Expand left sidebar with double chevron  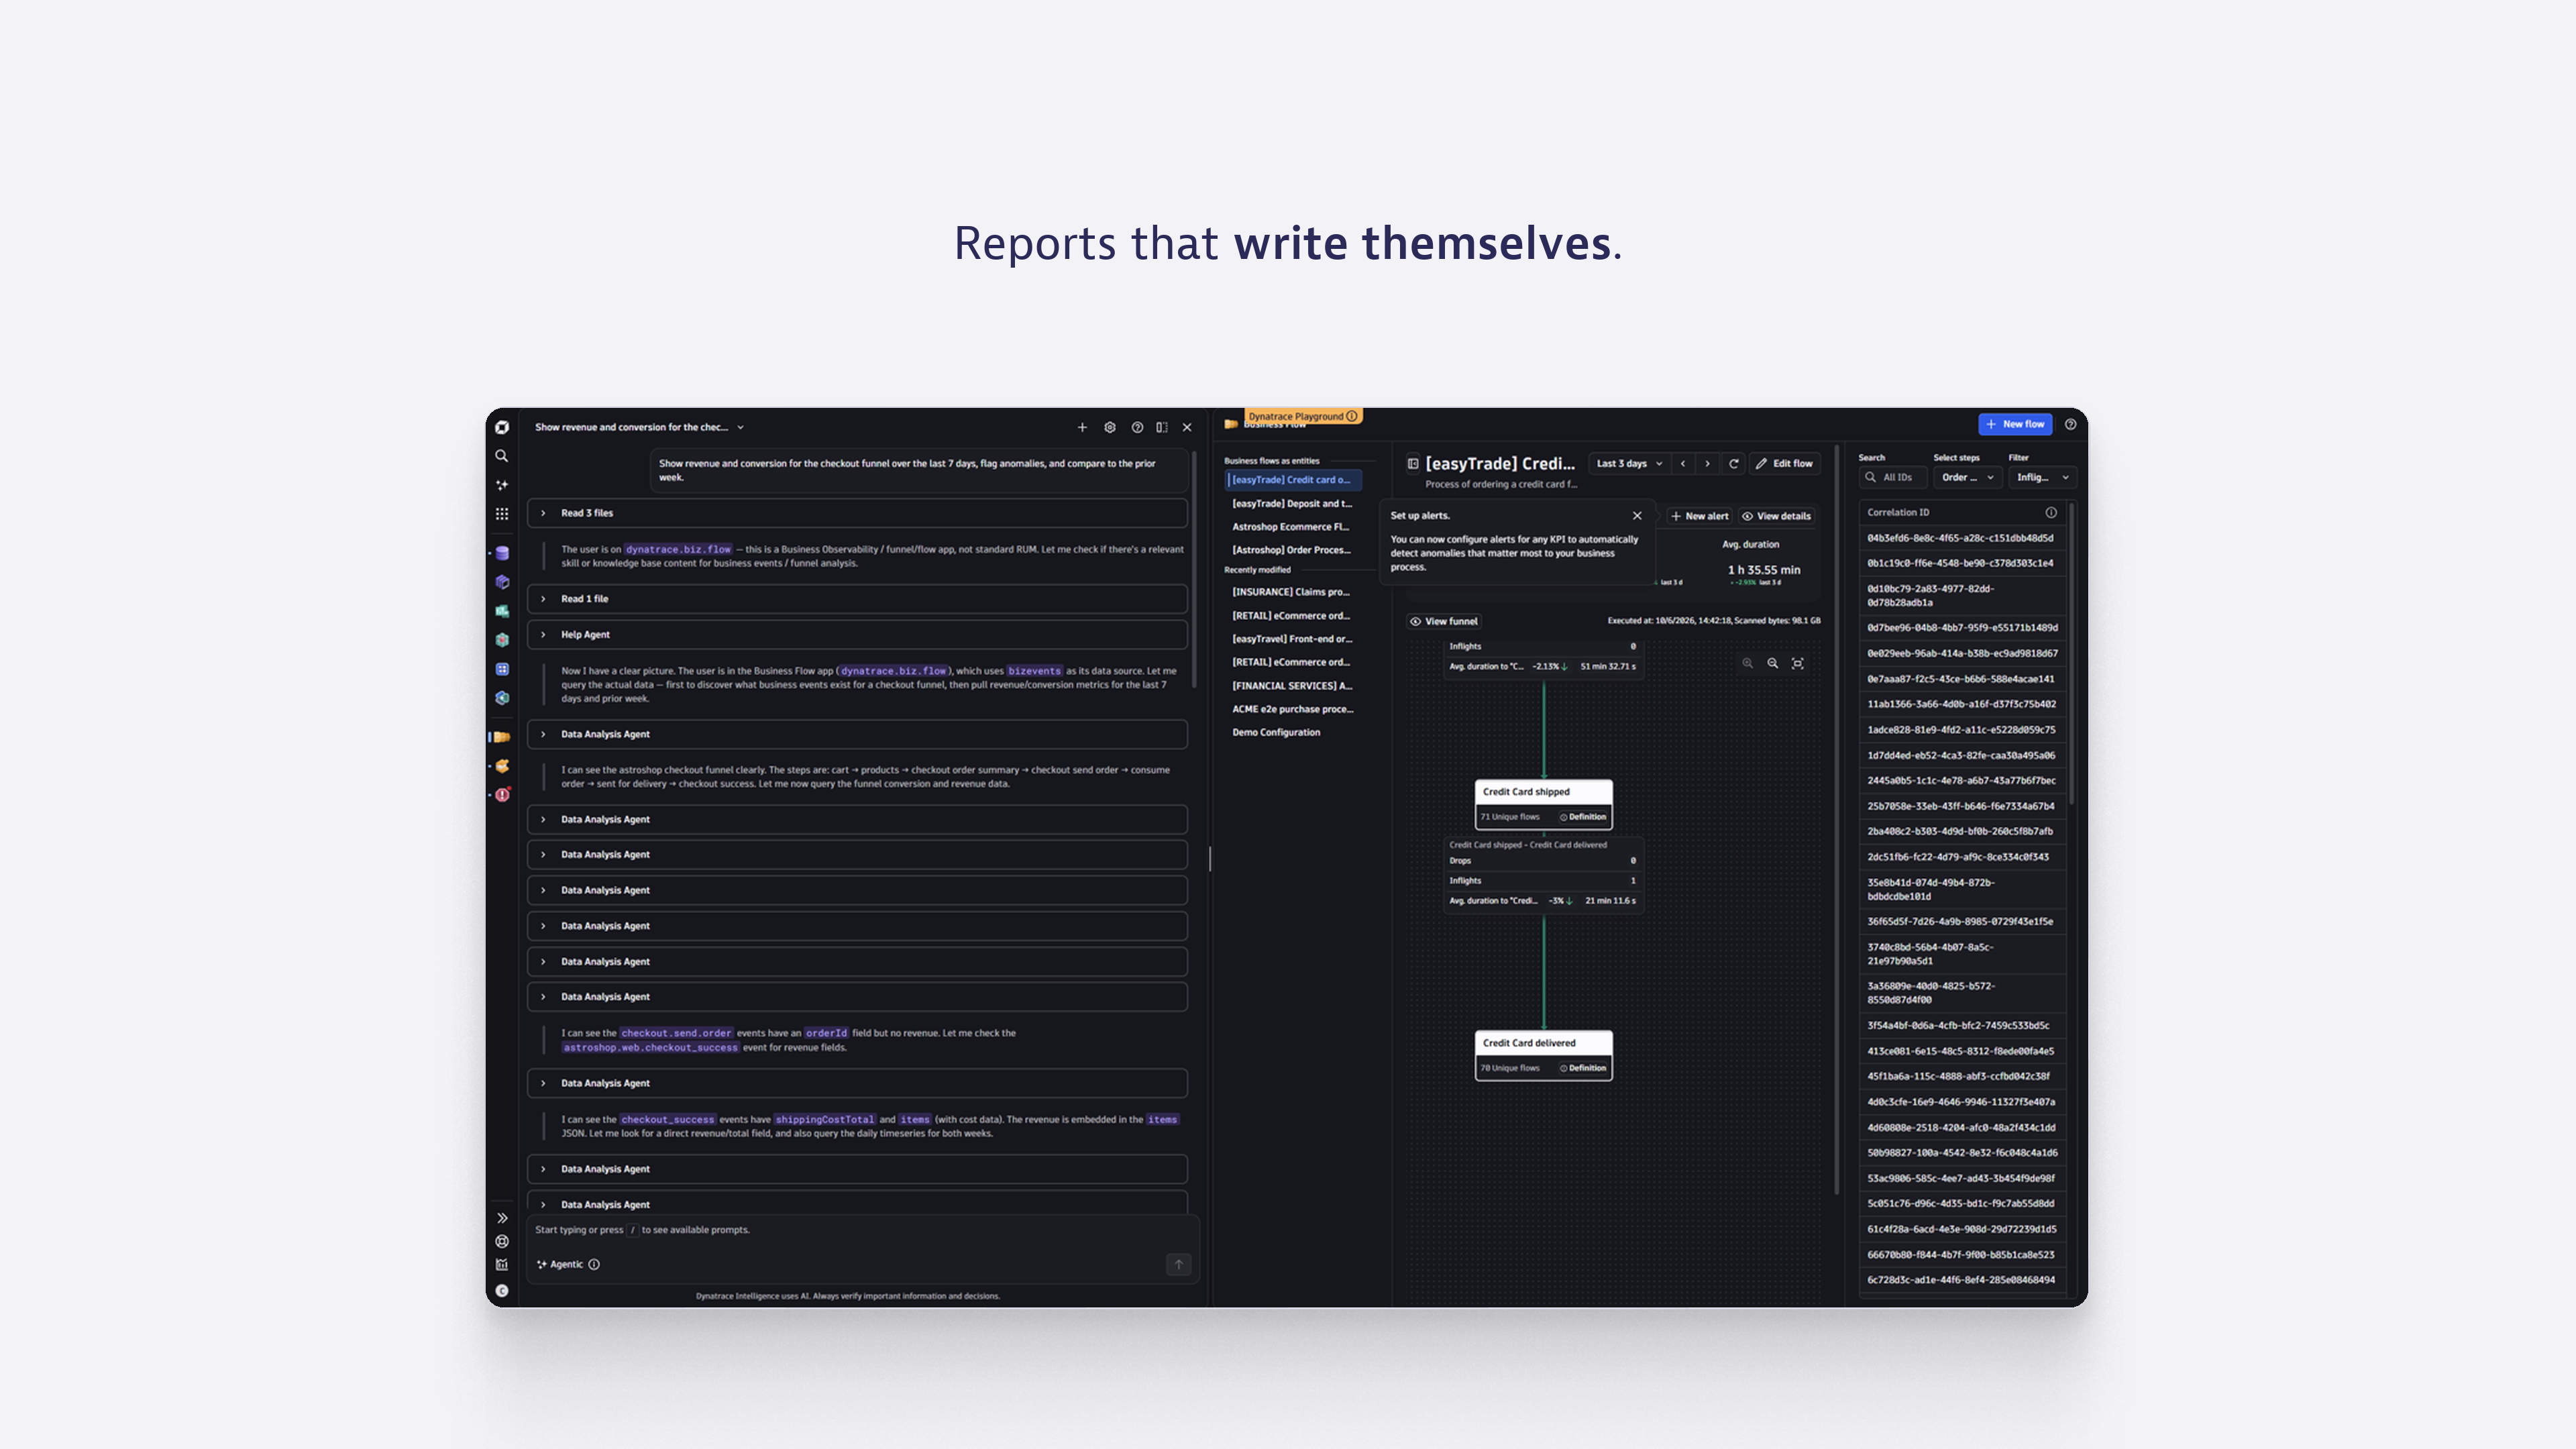point(502,1218)
